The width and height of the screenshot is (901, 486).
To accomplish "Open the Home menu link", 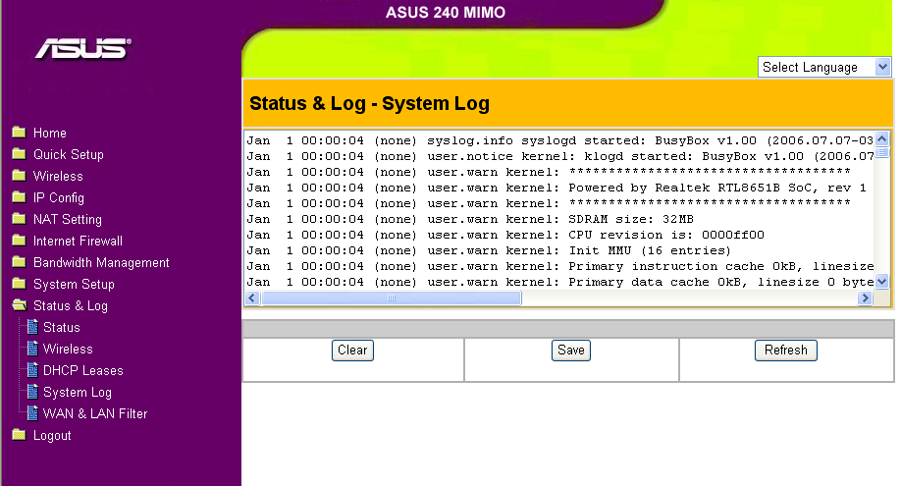I will pos(49,133).
